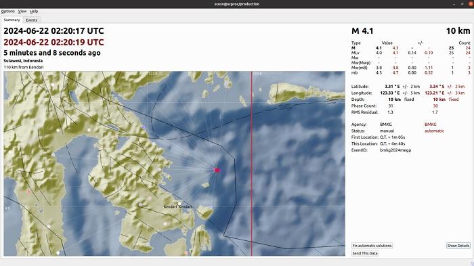Open the View menu
This screenshot has width=474, height=266.
tap(22, 12)
